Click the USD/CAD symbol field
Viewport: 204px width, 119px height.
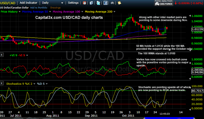coord(8,3)
